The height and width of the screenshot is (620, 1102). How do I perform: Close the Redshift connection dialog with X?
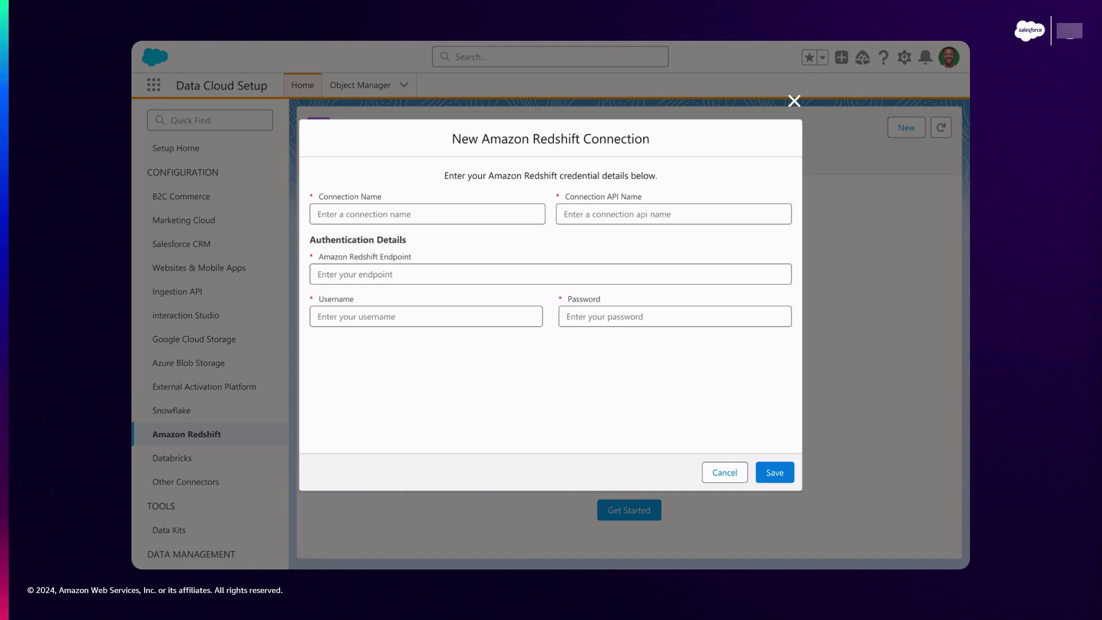(794, 101)
